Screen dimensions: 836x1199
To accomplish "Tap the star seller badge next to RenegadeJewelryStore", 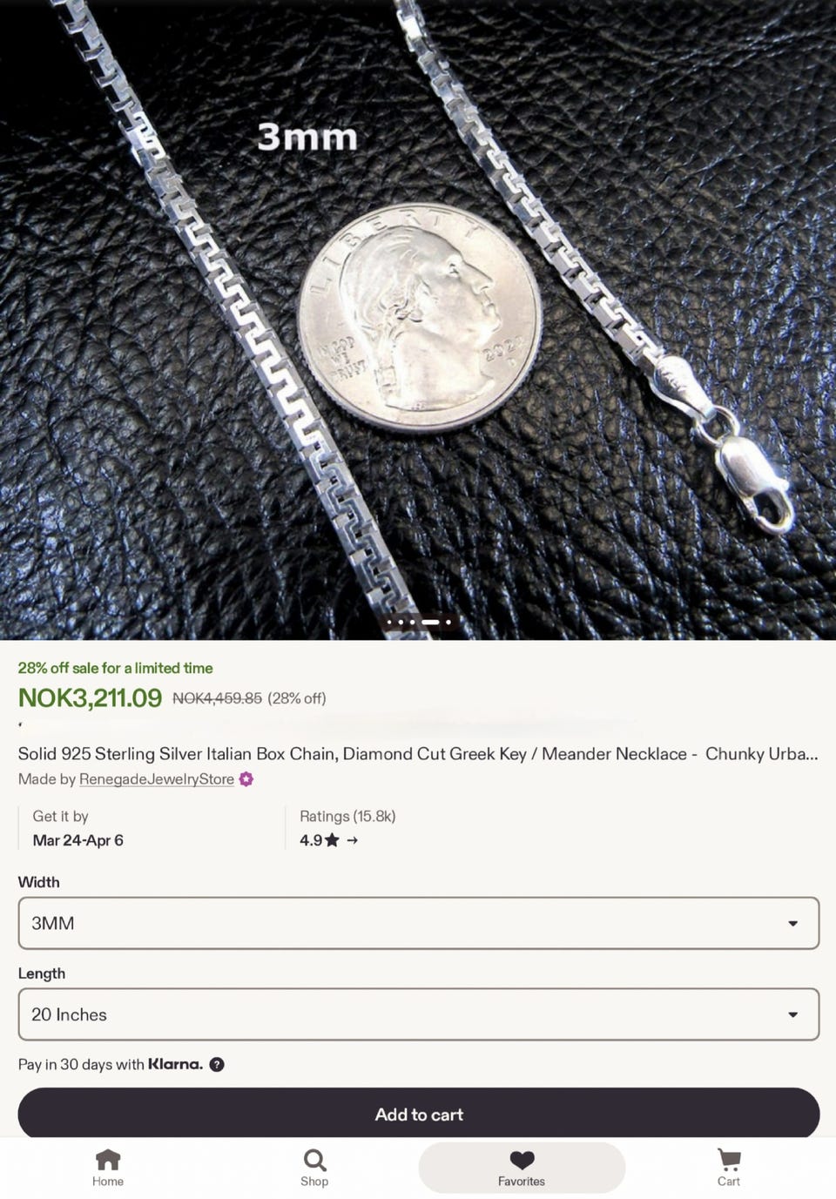I will click(x=246, y=779).
